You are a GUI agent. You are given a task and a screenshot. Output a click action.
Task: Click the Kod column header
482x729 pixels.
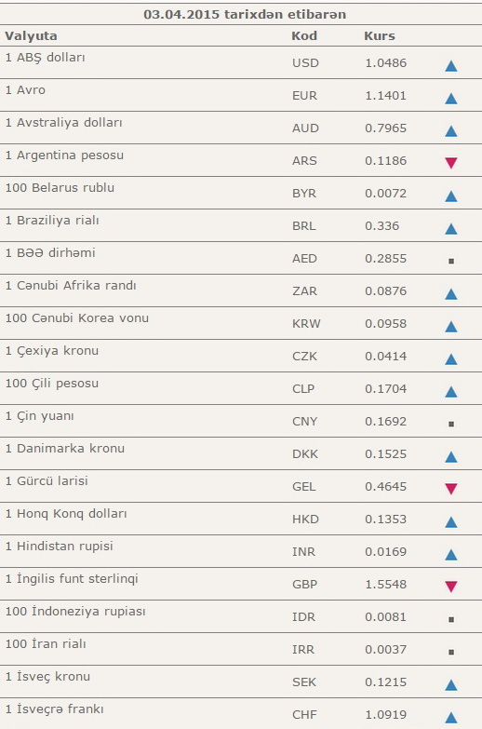304,35
